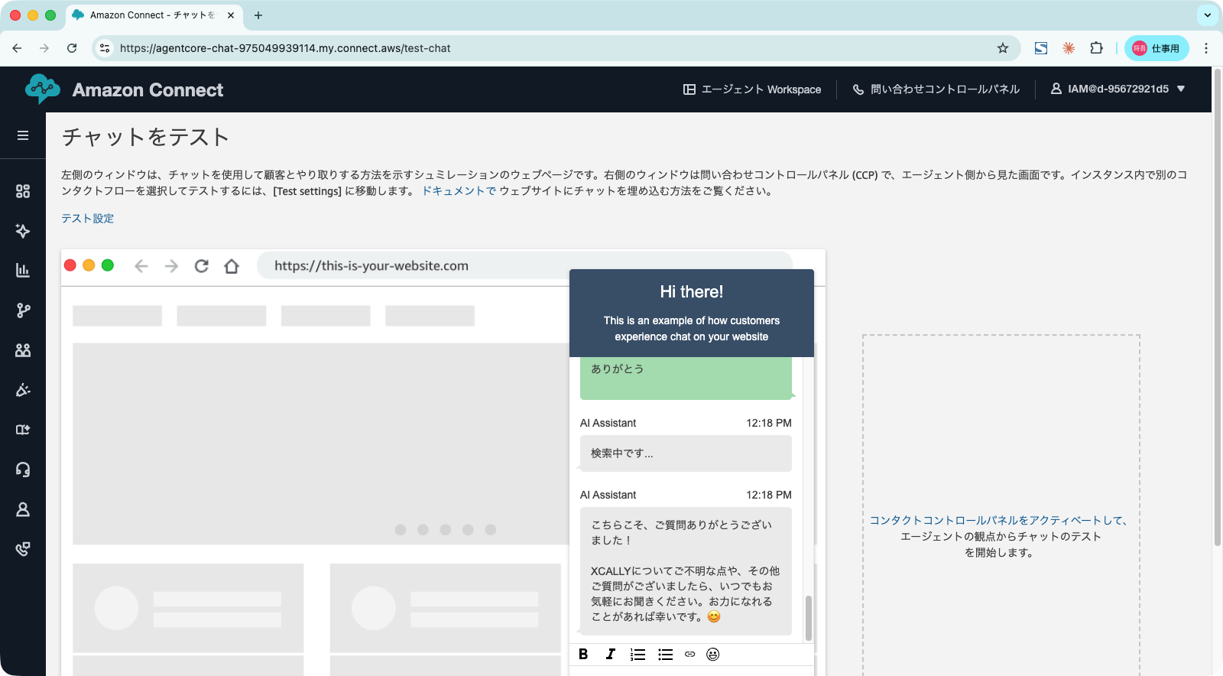Toggle italic formatting in chat editor

pyautogui.click(x=610, y=655)
